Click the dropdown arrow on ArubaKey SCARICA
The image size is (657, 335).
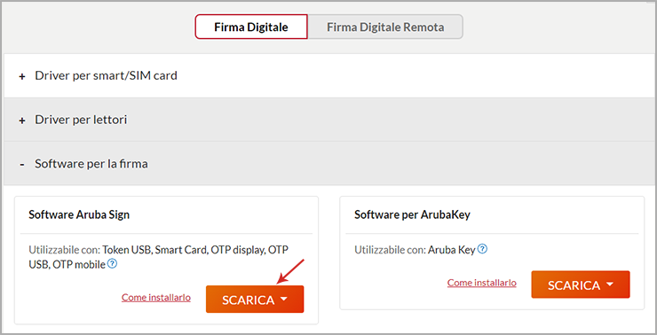610,284
